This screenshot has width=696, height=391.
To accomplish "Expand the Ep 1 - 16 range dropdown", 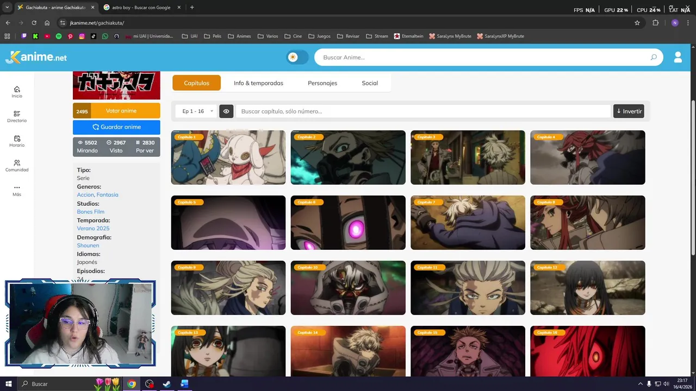I will [196, 111].
